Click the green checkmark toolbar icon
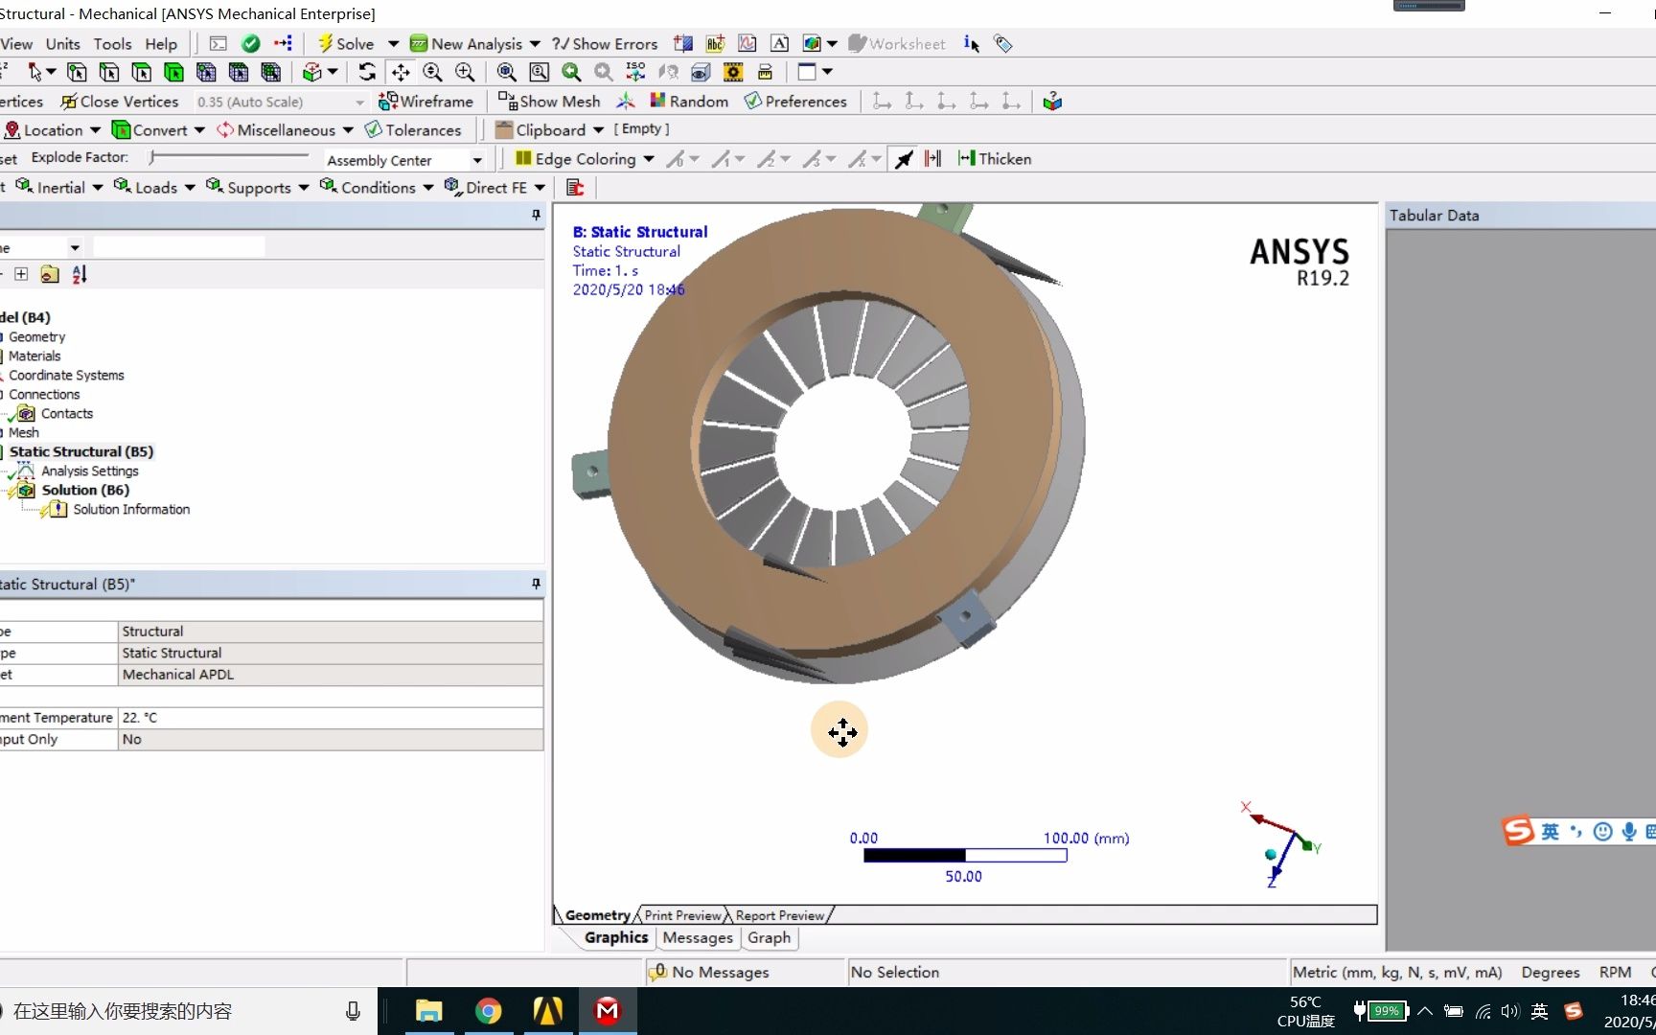 [x=251, y=44]
